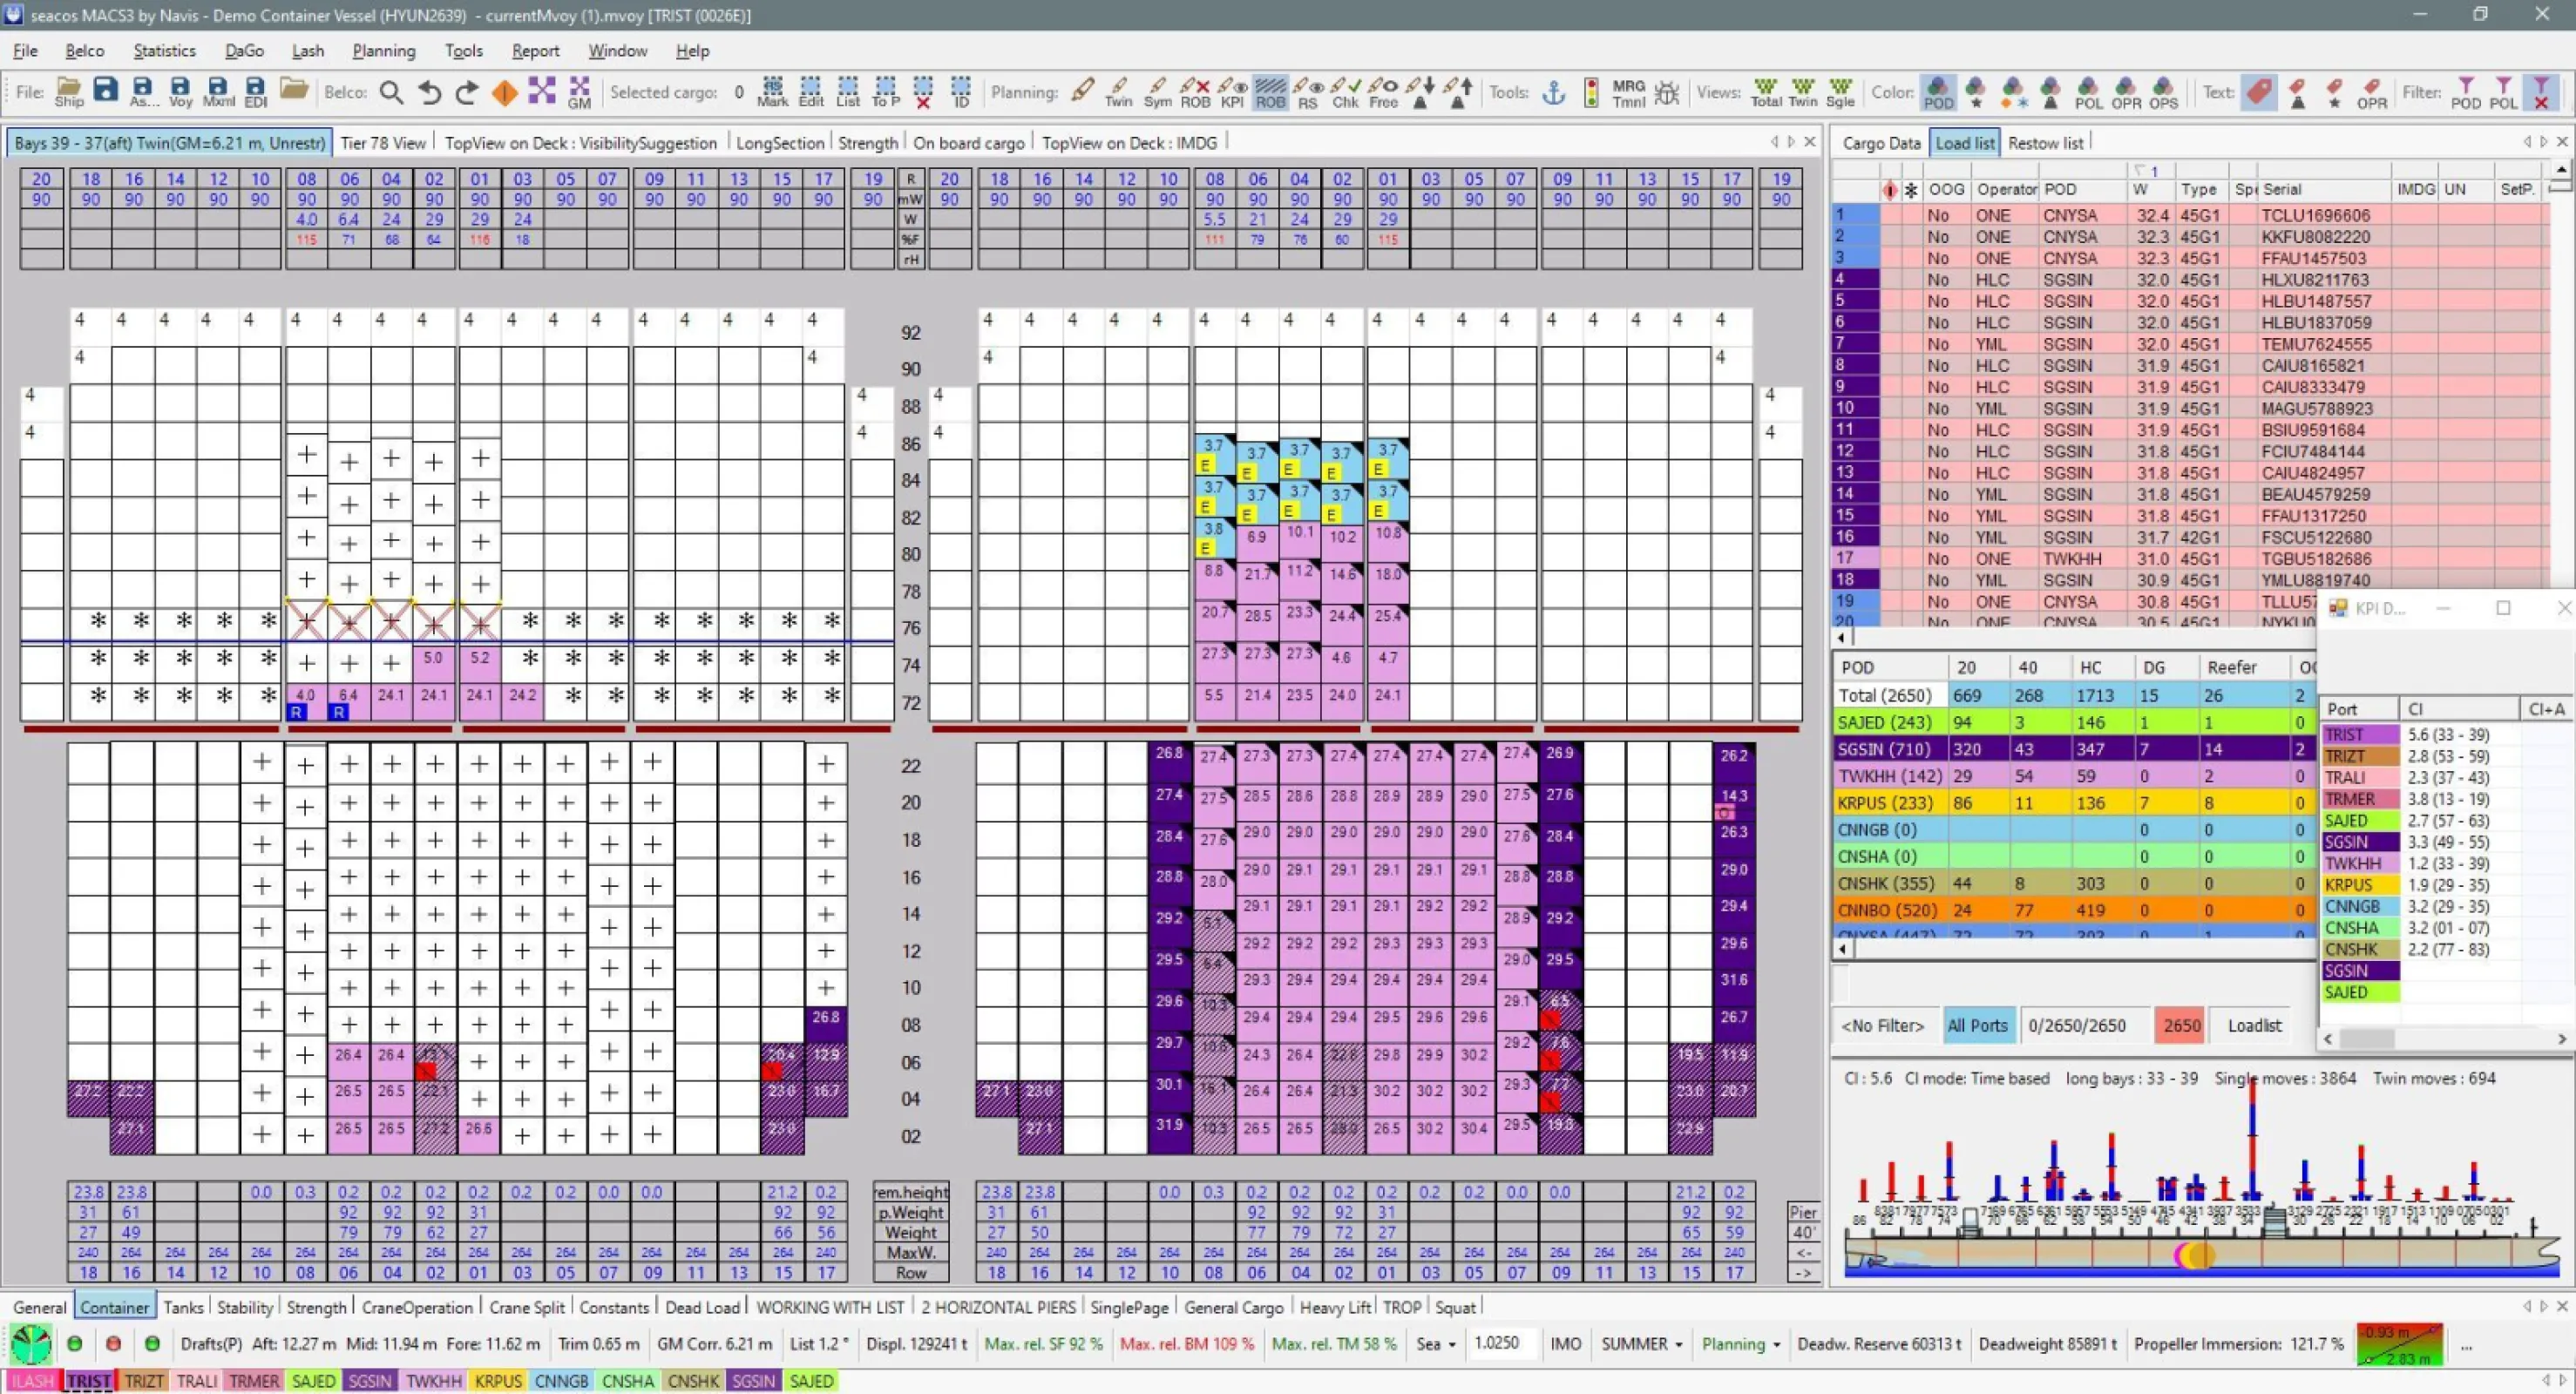Viewport: 2576px width, 1394px height.
Task: Open the Statistics menu
Action: coord(164,50)
